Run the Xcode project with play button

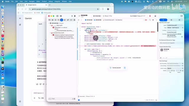tap(75, 16)
